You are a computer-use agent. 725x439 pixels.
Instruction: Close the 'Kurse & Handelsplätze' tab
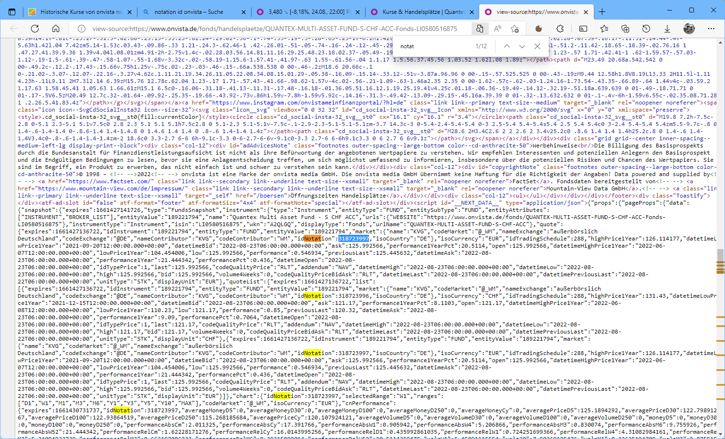(472, 12)
